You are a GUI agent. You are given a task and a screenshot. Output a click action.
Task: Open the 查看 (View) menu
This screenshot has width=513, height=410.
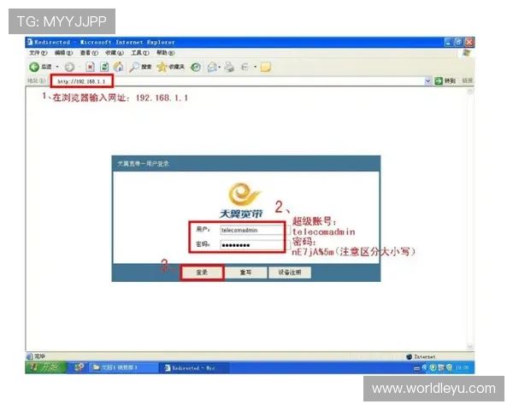tap(89, 53)
